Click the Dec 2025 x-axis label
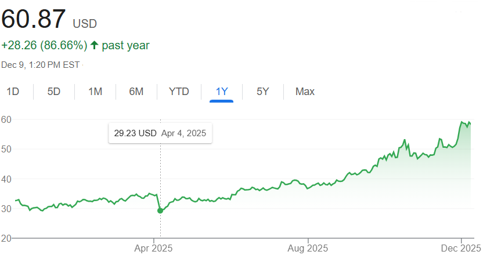 (462, 248)
